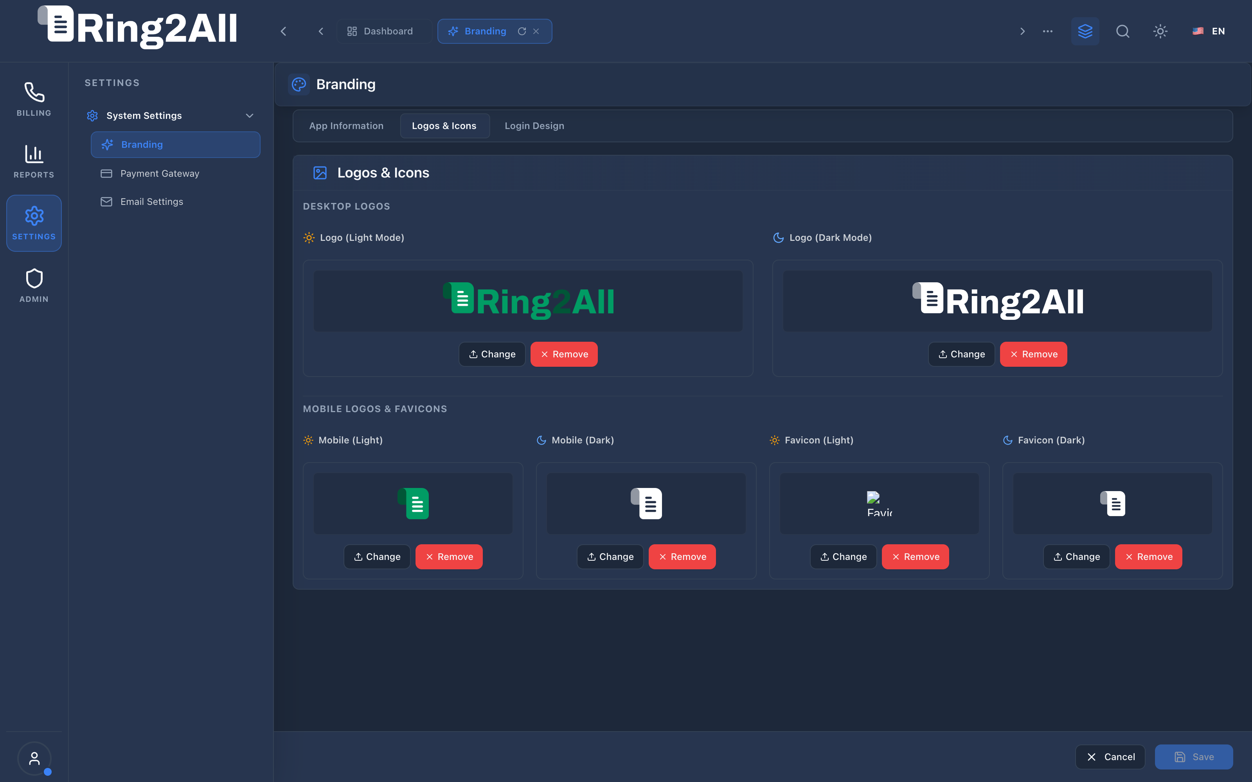
Task: Click the Branding palette icon
Action: [x=299, y=84]
